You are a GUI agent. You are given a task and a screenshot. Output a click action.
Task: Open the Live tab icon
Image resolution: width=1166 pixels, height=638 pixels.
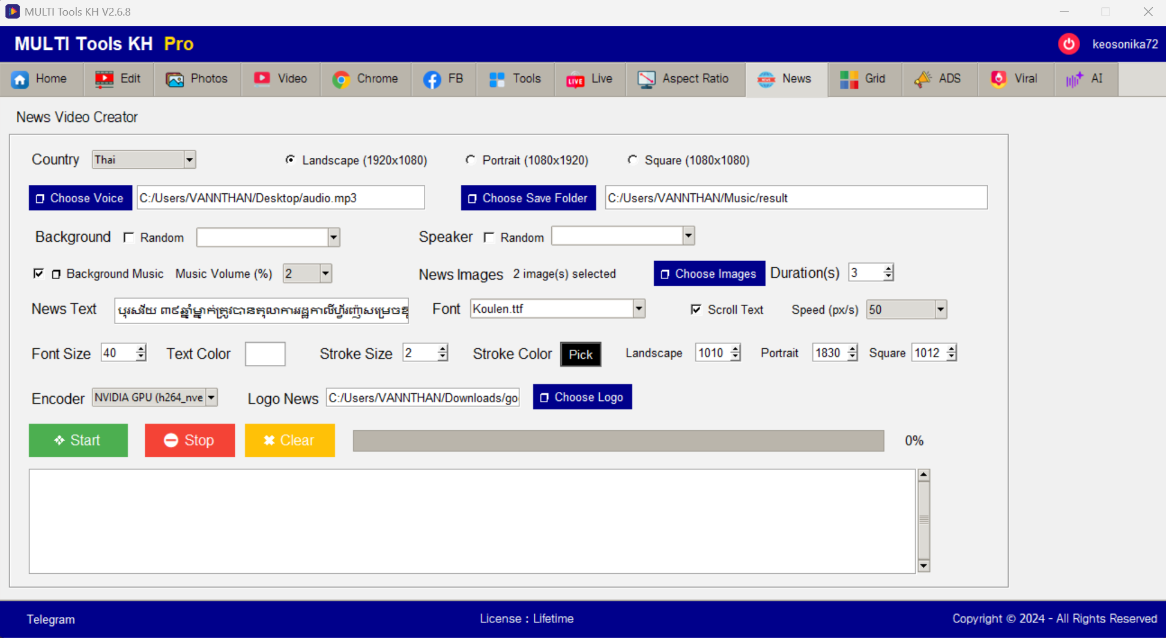[x=575, y=79]
